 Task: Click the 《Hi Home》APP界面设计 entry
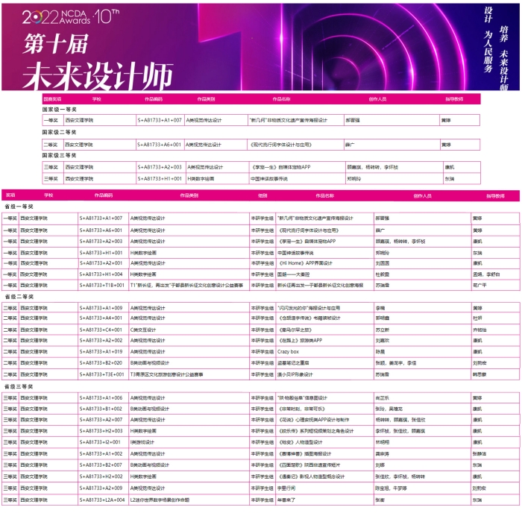pyautogui.click(x=296, y=263)
